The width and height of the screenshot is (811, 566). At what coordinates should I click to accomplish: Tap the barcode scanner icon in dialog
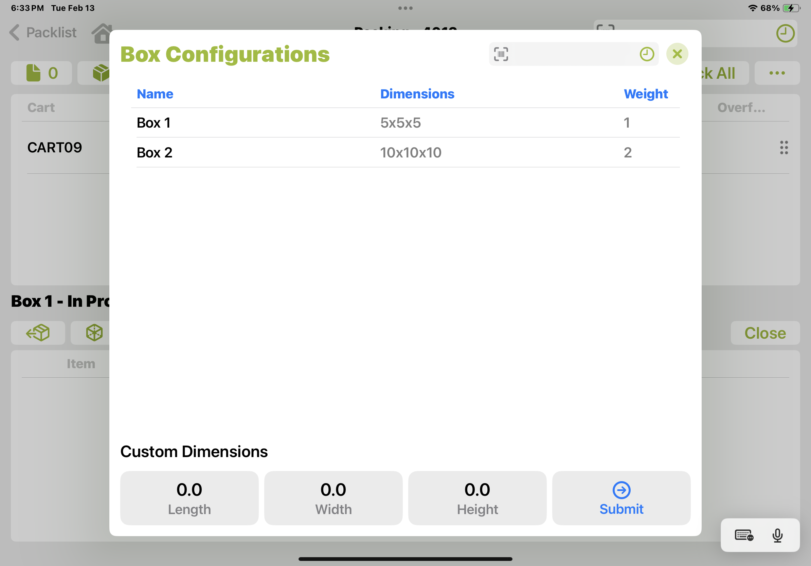pos(501,54)
